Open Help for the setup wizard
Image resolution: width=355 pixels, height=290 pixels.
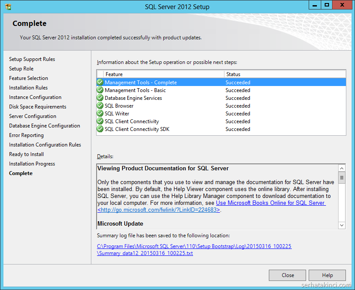pyautogui.click(x=327, y=275)
